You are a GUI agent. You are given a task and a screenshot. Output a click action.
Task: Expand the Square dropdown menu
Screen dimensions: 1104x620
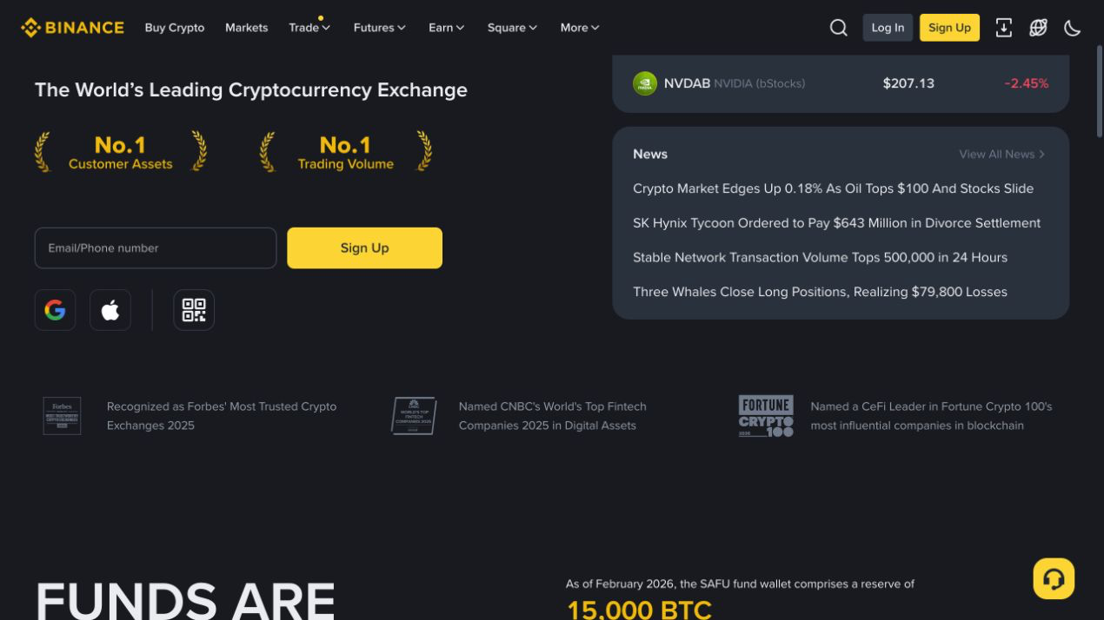click(x=512, y=28)
